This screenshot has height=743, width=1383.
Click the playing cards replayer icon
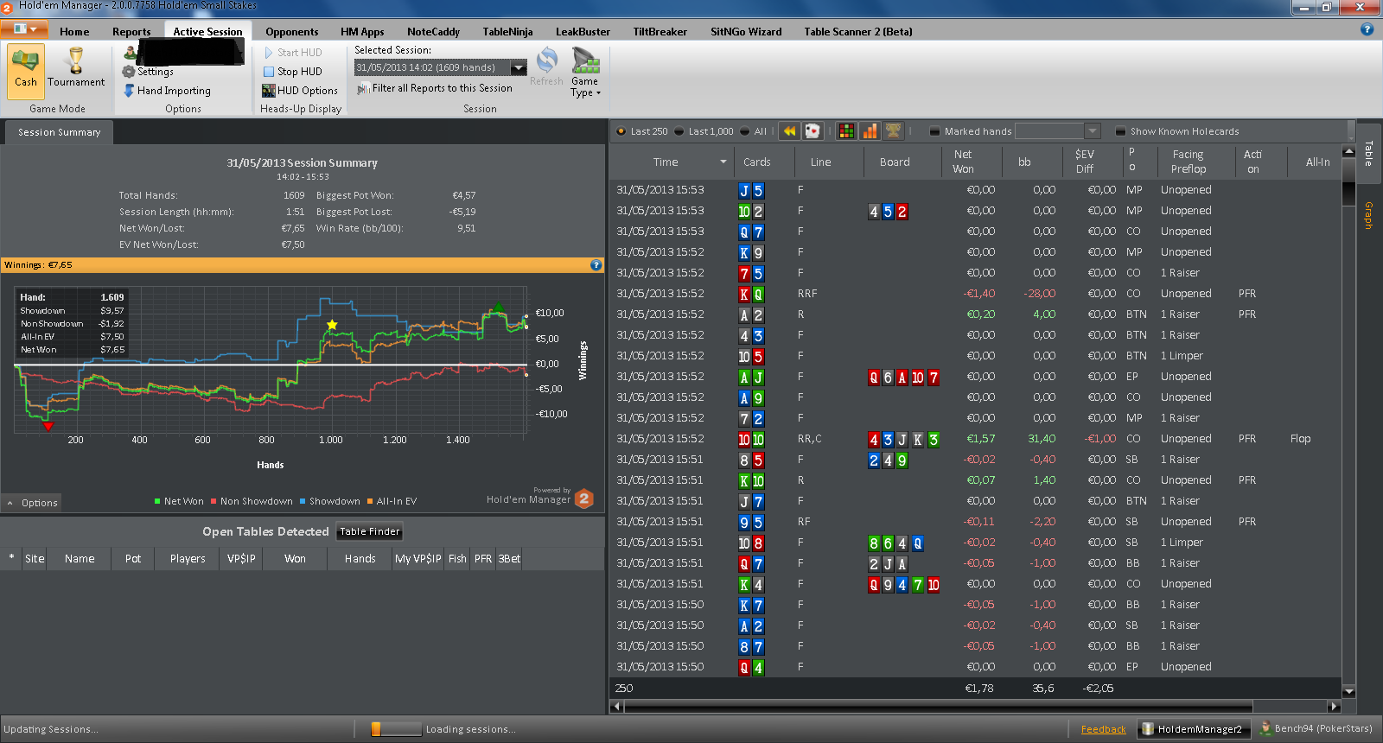pyautogui.click(x=813, y=131)
